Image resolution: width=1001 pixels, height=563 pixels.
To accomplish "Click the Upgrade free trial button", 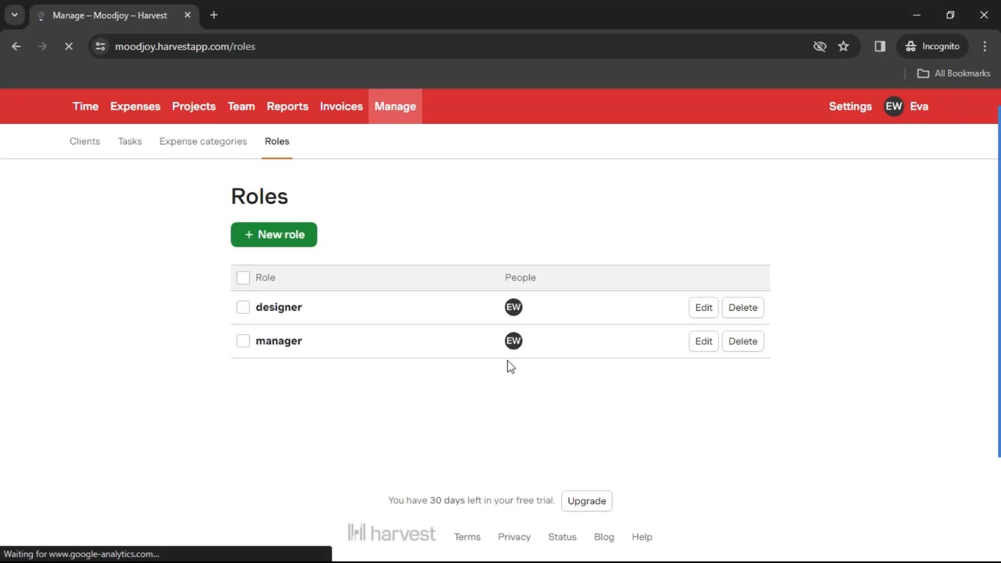I will tap(587, 500).
